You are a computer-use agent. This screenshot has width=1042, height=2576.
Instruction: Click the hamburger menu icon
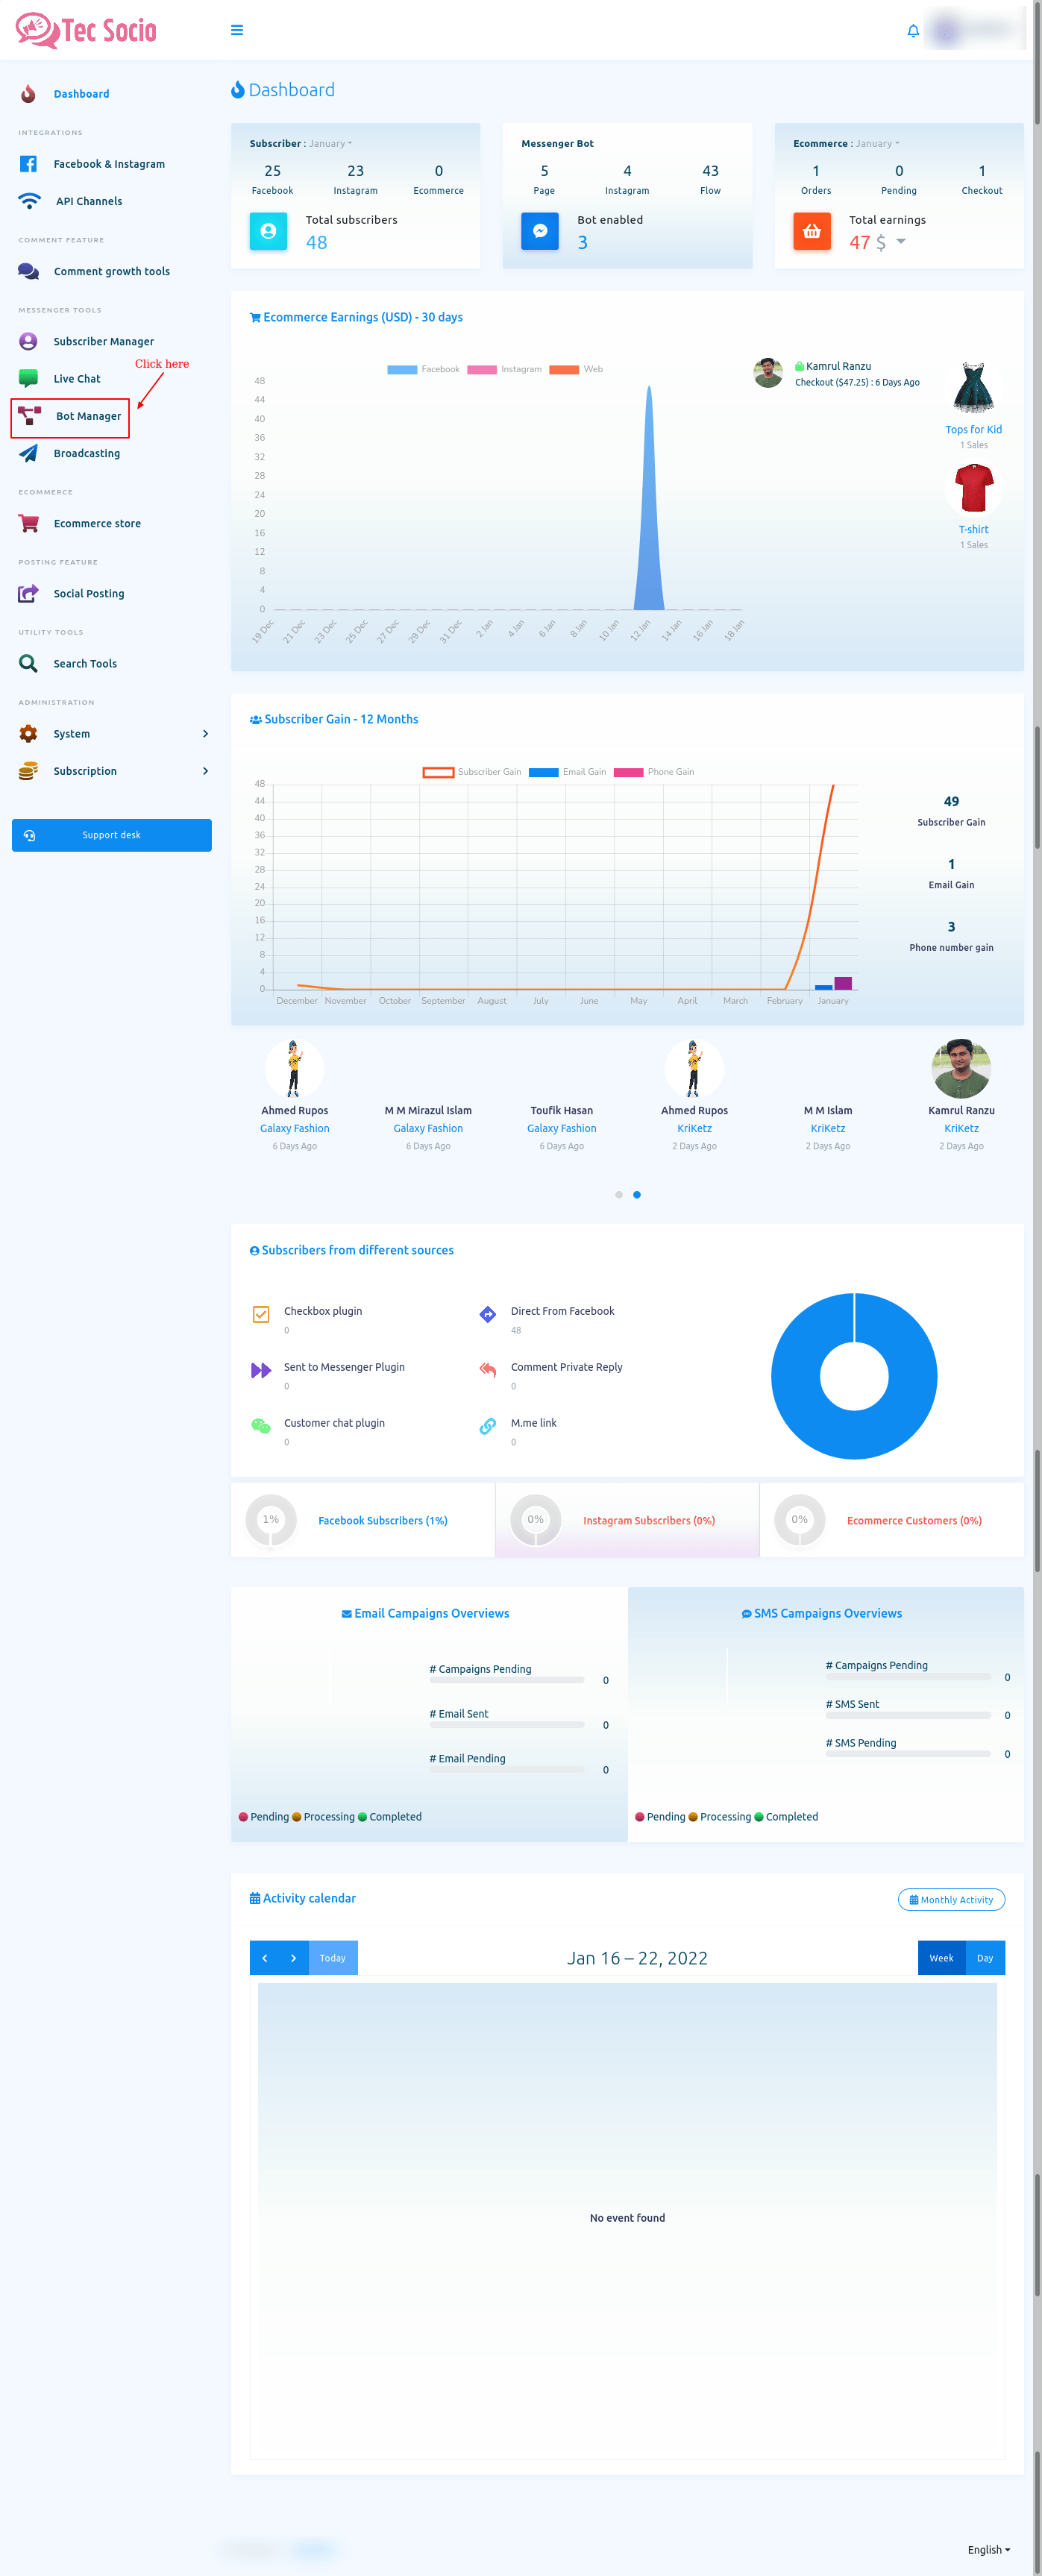[x=237, y=30]
